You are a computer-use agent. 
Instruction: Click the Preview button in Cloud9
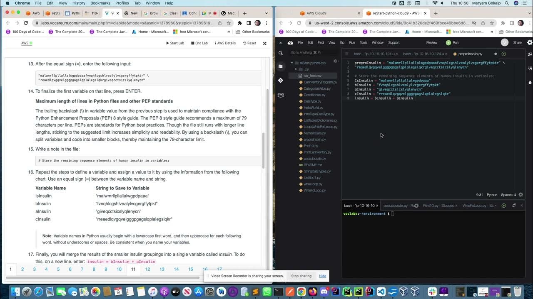(x=432, y=42)
